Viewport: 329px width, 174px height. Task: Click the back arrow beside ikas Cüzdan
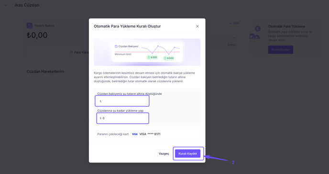pyautogui.click(x=6, y=5)
